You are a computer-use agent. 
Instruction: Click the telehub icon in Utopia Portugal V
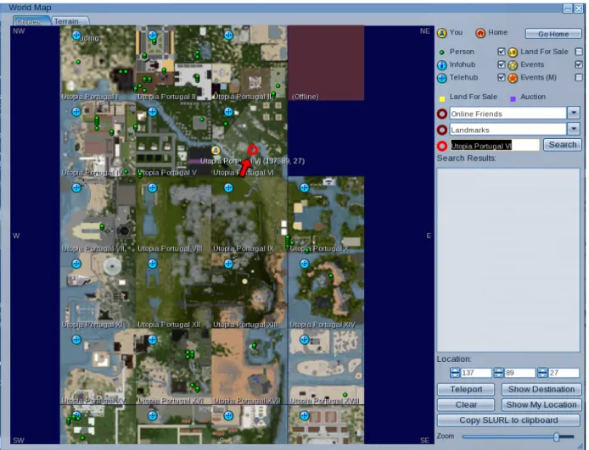152,112
